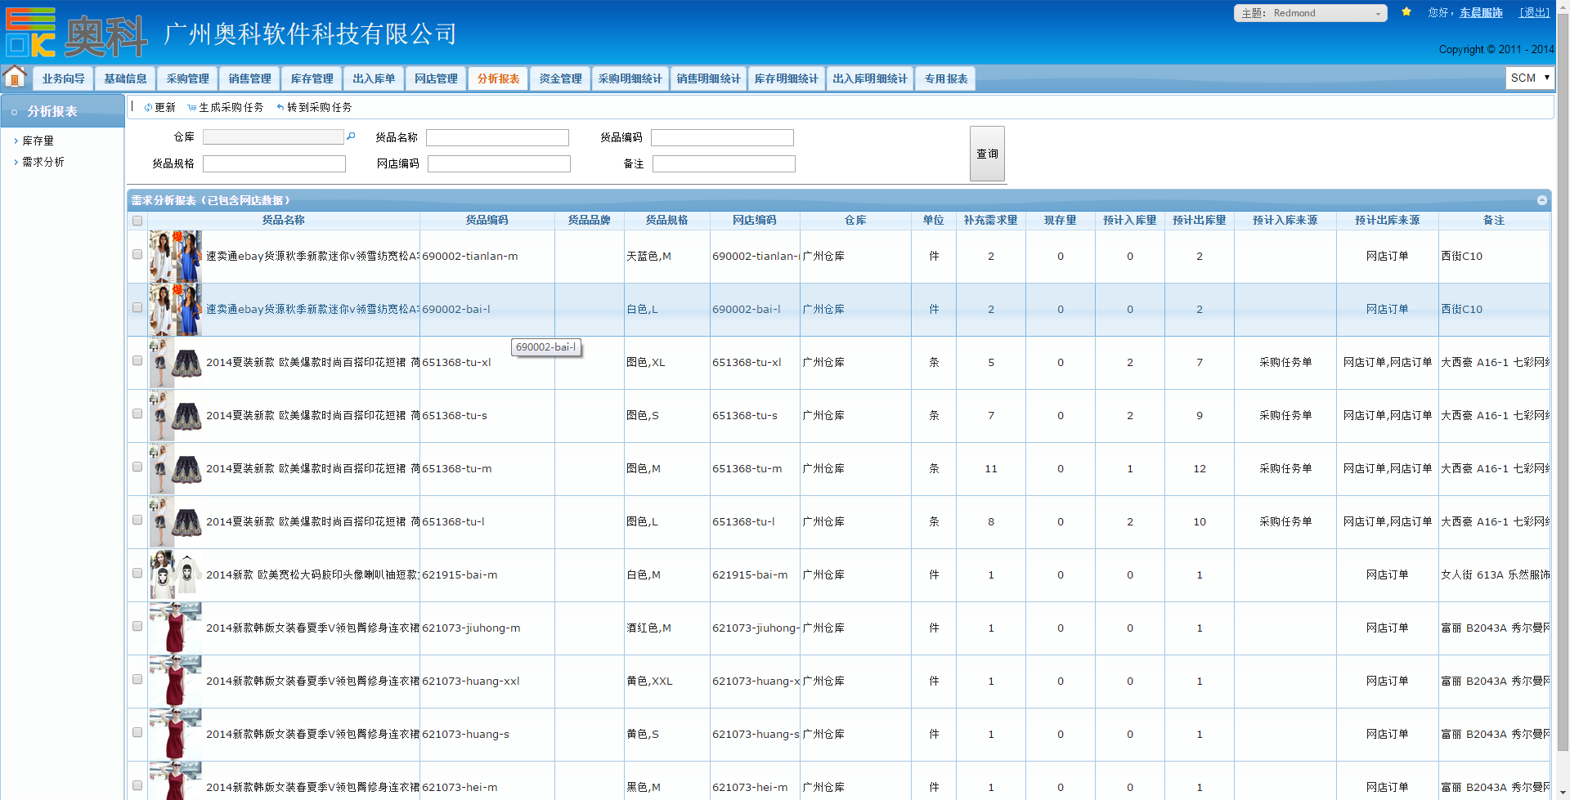Click the 更新 refresh icon

pyautogui.click(x=148, y=108)
